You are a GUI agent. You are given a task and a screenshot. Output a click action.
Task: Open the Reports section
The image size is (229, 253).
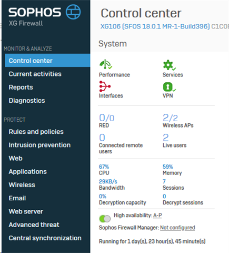[21, 87]
